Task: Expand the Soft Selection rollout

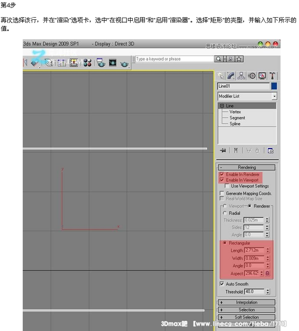Action: pos(247,317)
